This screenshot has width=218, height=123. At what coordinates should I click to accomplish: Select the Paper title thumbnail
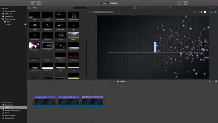point(61,66)
